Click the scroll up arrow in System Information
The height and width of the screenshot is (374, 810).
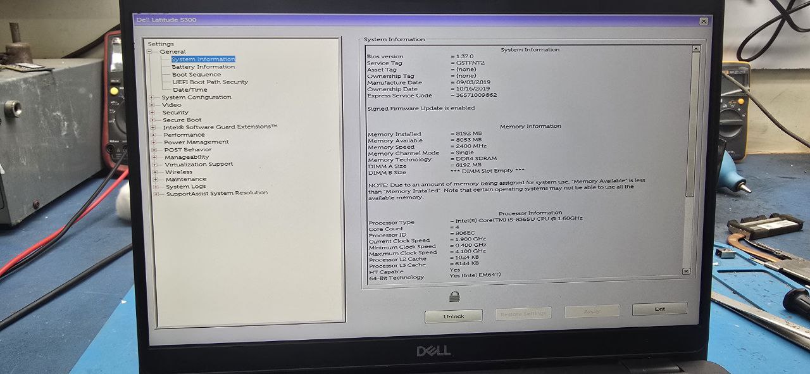(696, 48)
